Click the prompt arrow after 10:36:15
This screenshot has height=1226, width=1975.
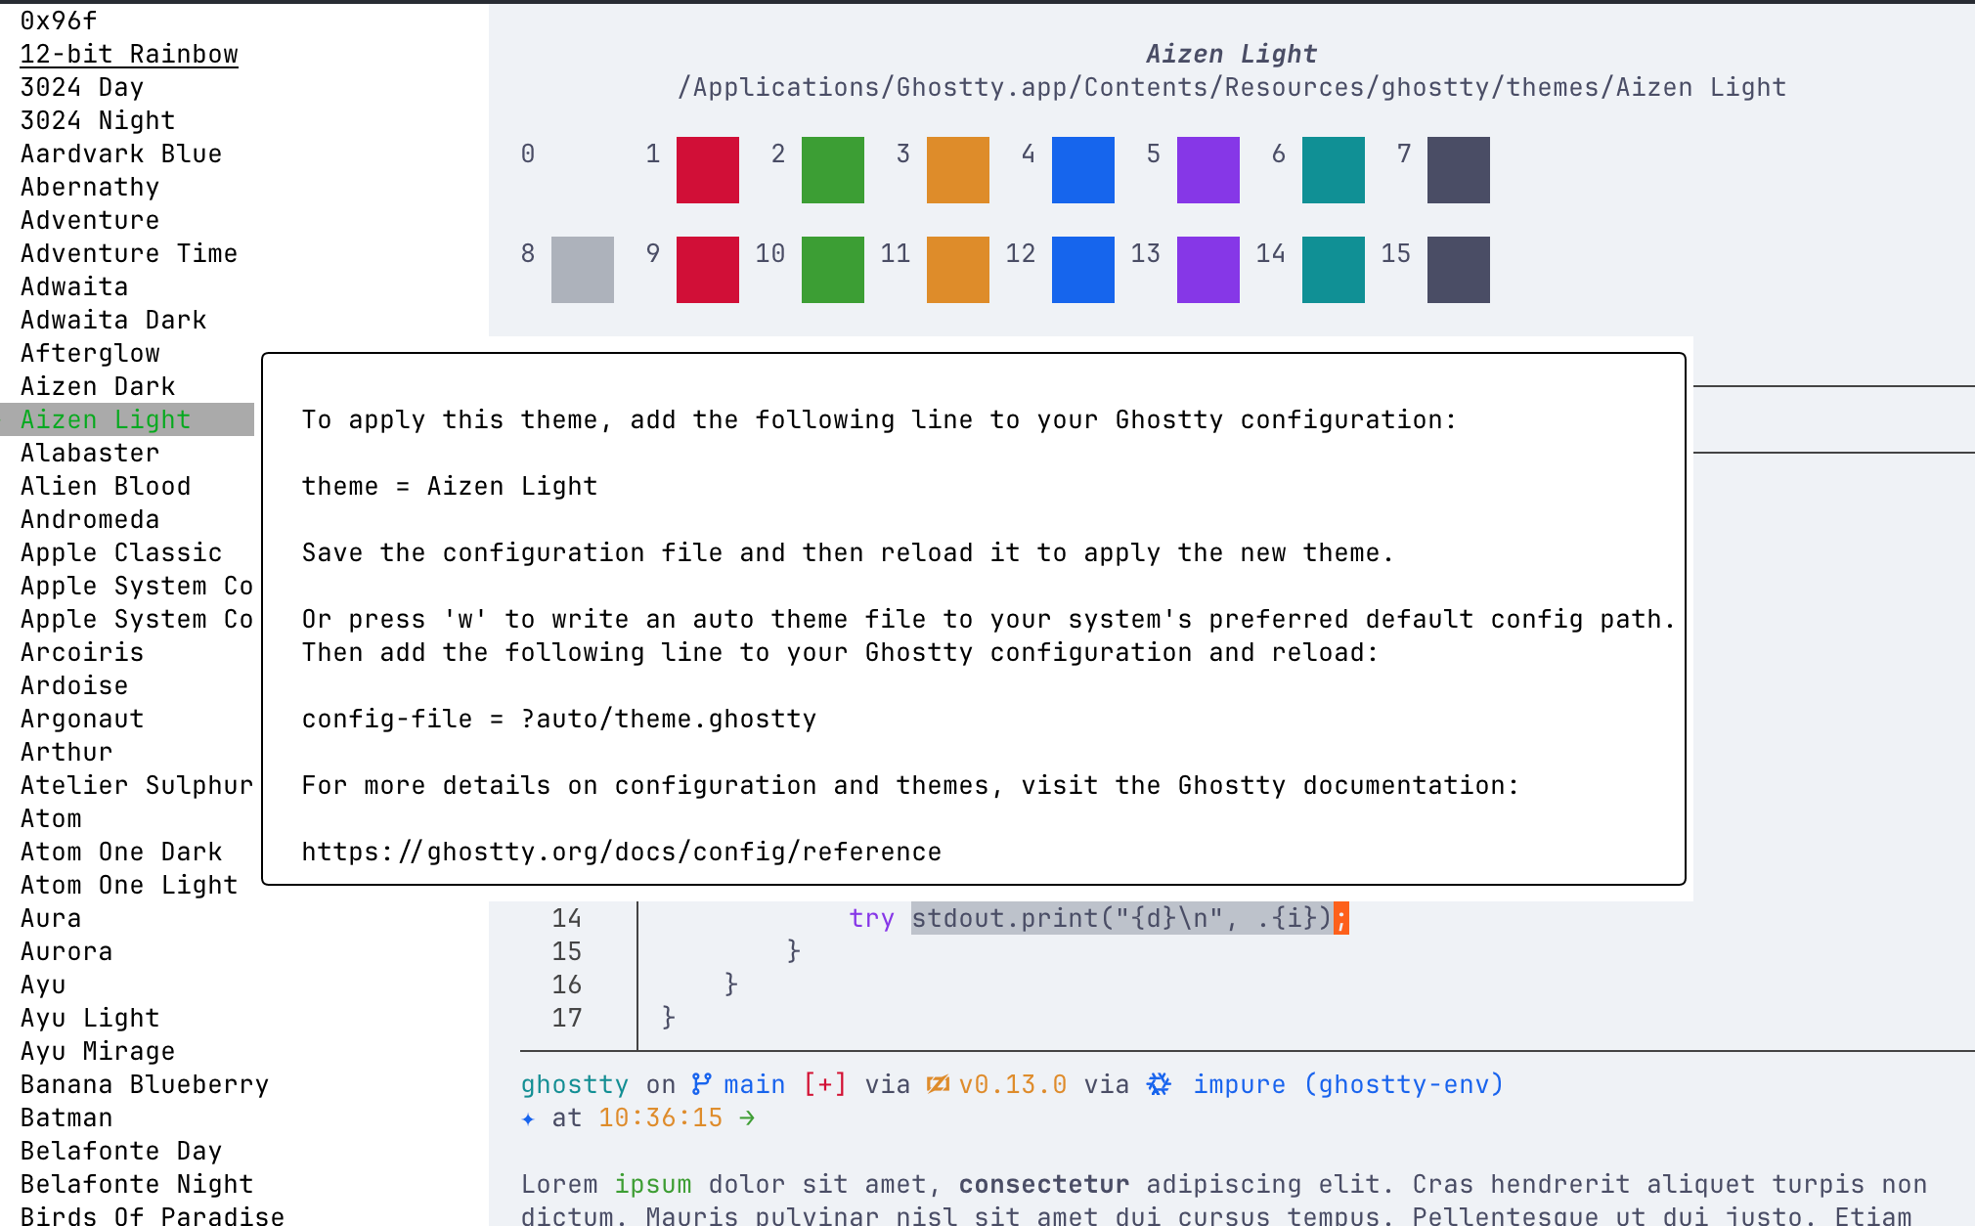click(747, 1117)
